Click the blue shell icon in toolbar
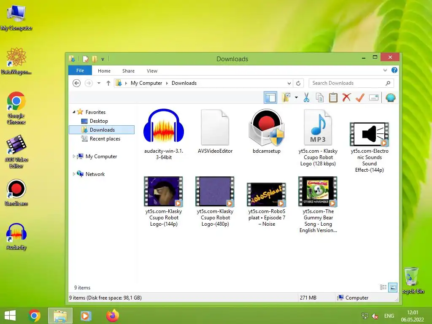The height and width of the screenshot is (324, 432). point(390,97)
